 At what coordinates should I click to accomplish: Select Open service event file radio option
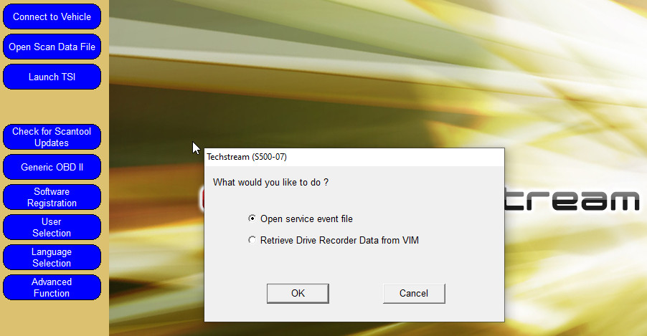(301, 219)
